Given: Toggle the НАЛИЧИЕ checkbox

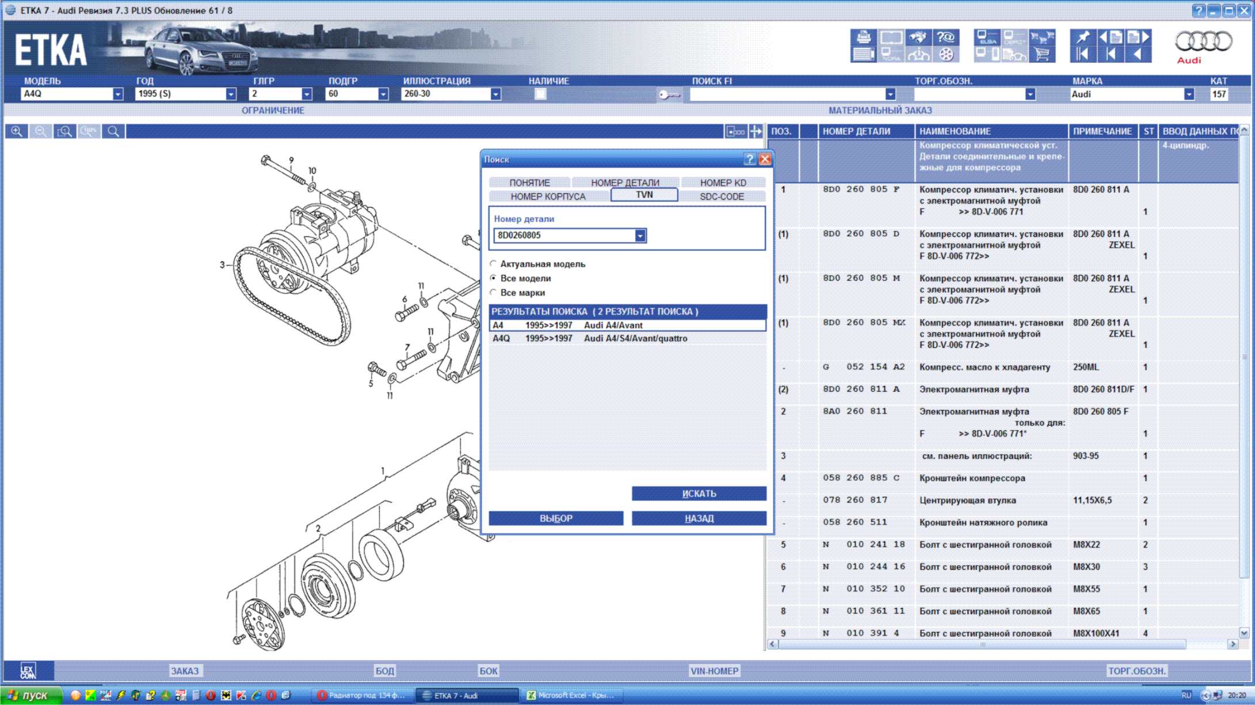Looking at the screenshot, I should click(540, 94).
